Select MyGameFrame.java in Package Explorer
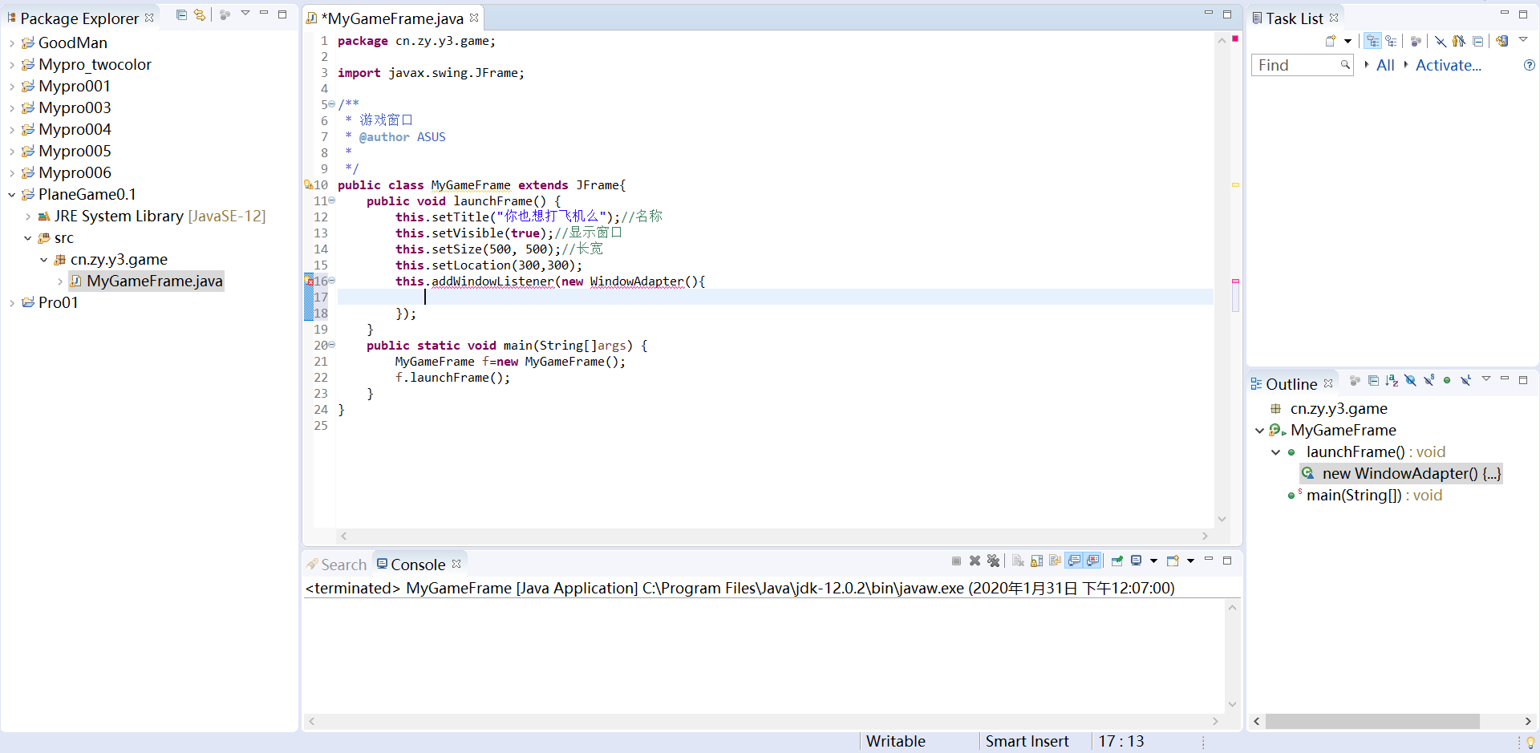The height and width of the screenshot is (753, 1540). 146,281
